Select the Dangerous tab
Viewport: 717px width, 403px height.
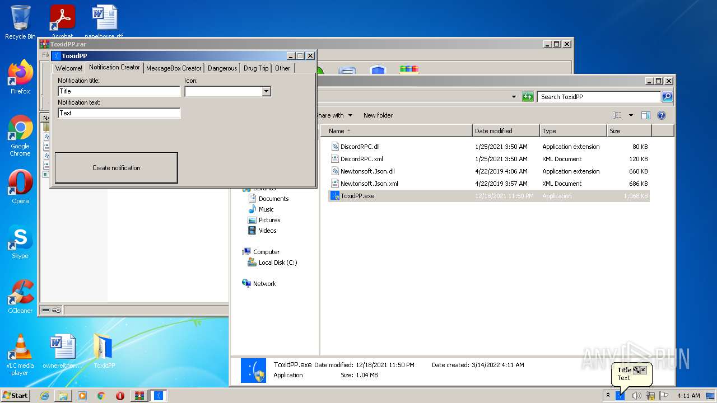tap(222, 68)
